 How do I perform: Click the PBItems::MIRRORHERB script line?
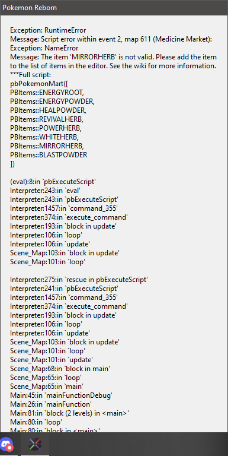click(x=47, y=146)
